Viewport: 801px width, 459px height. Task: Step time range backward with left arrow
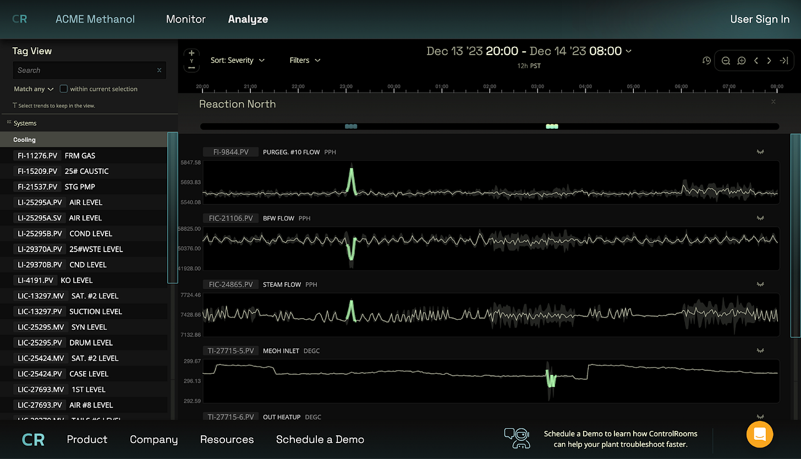coord(756,61)
